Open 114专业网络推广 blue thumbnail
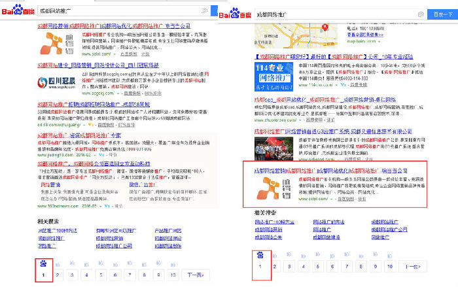Viewport: 458px width, 287px height. pos(273,76)
